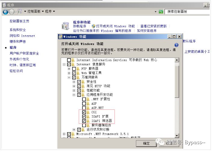Open the address bar history dropdown arrow
The height and width of the screenshot is (152, 212).
(x=156, y=12)
